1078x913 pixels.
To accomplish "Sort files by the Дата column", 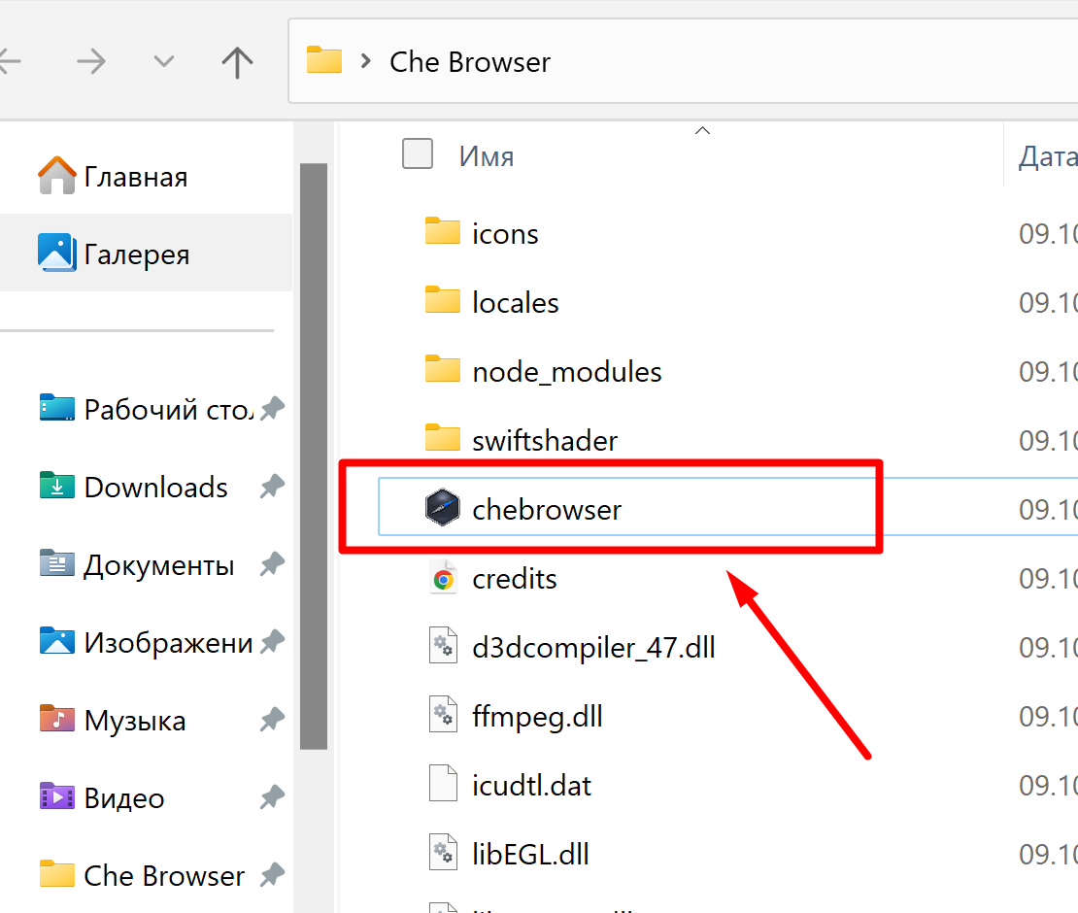I will (1048, 156).
